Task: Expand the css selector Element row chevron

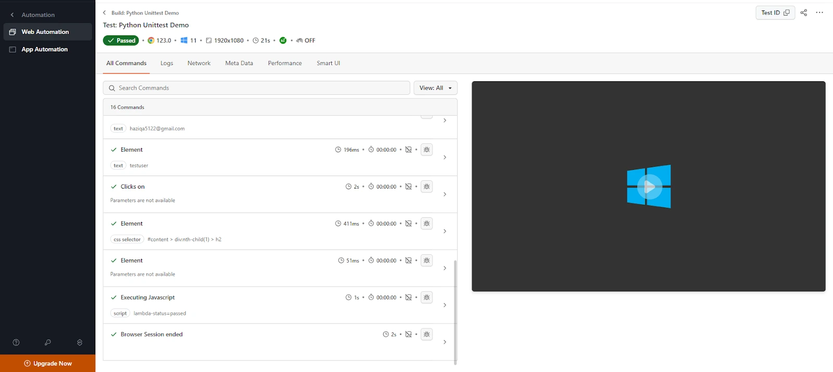Action: (445, 231)
